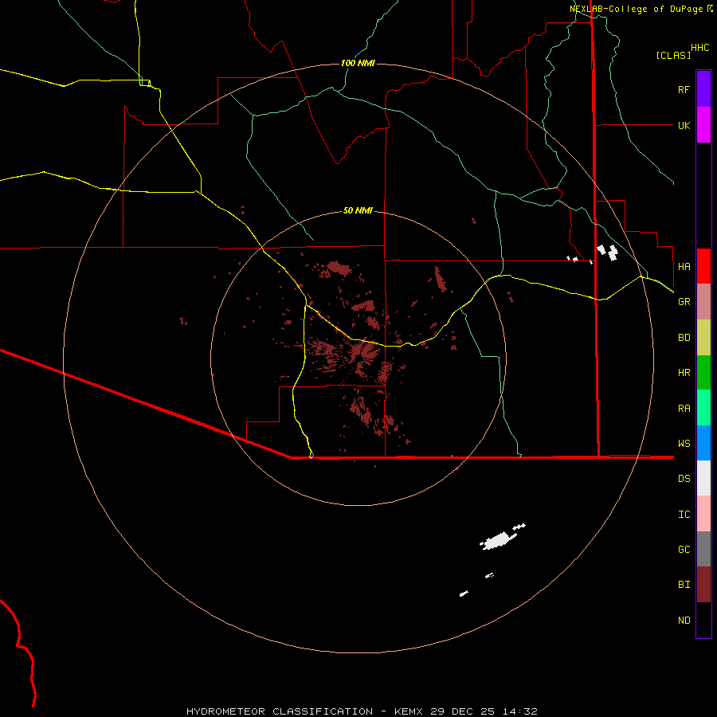Screen dimensions: 717x717
Task: Click the BI brown legend swatch
Action: coord(703,585)
